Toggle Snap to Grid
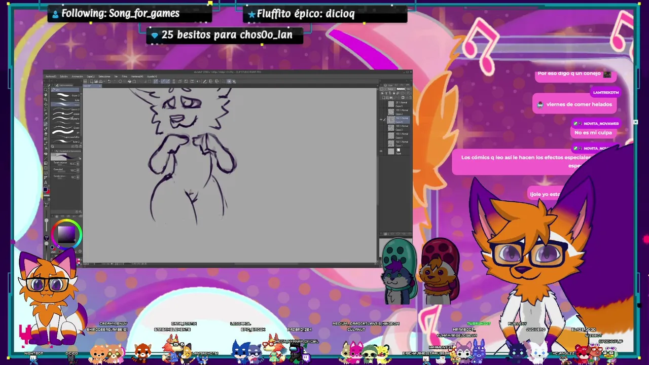649x365 pixels. (x=168, y=81)
